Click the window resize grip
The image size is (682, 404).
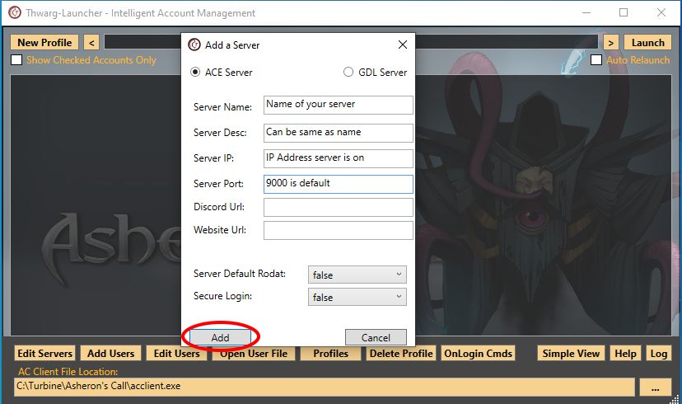[675, 399]
